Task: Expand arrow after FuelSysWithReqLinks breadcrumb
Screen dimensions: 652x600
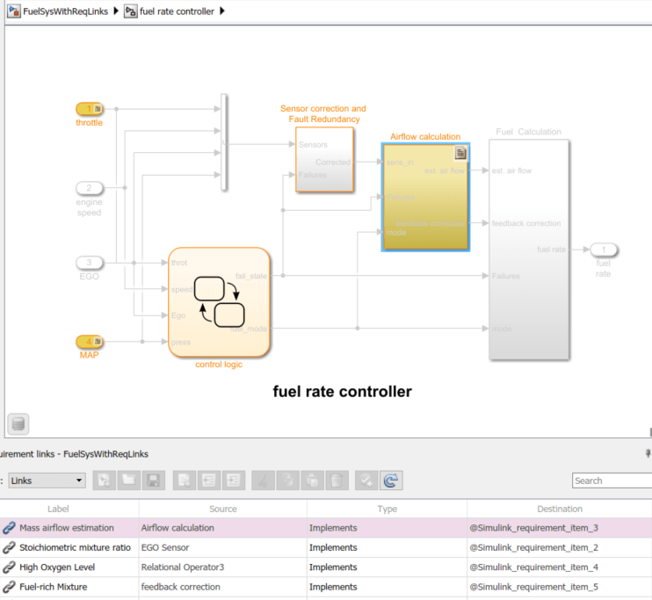Action: click(116, 11)
